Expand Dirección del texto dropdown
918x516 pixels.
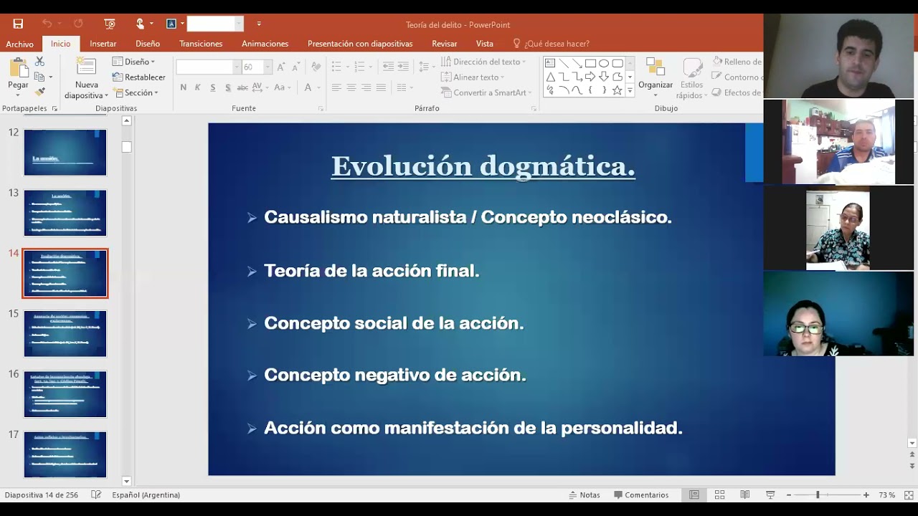pos(483,62)
